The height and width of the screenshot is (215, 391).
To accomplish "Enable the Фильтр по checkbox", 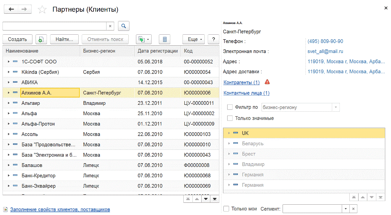I will click(x=230, y=107).
